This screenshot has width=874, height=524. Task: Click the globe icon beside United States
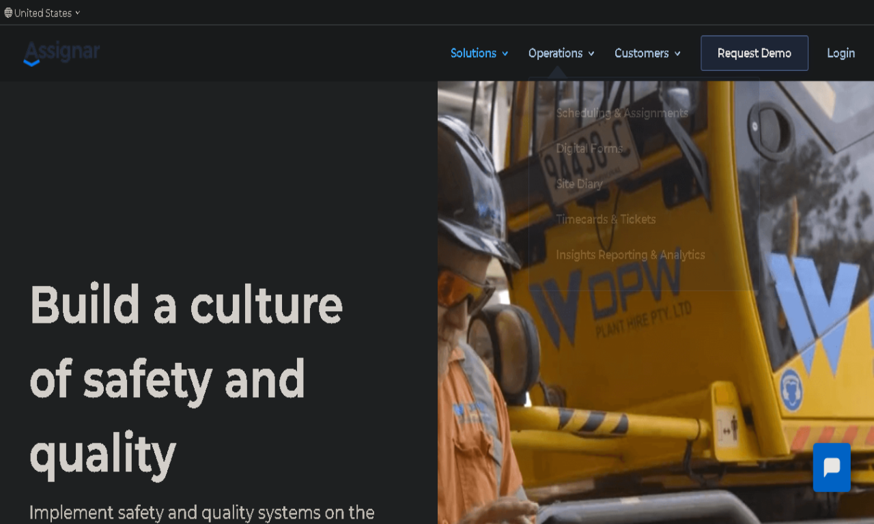[x=8, y=13]
